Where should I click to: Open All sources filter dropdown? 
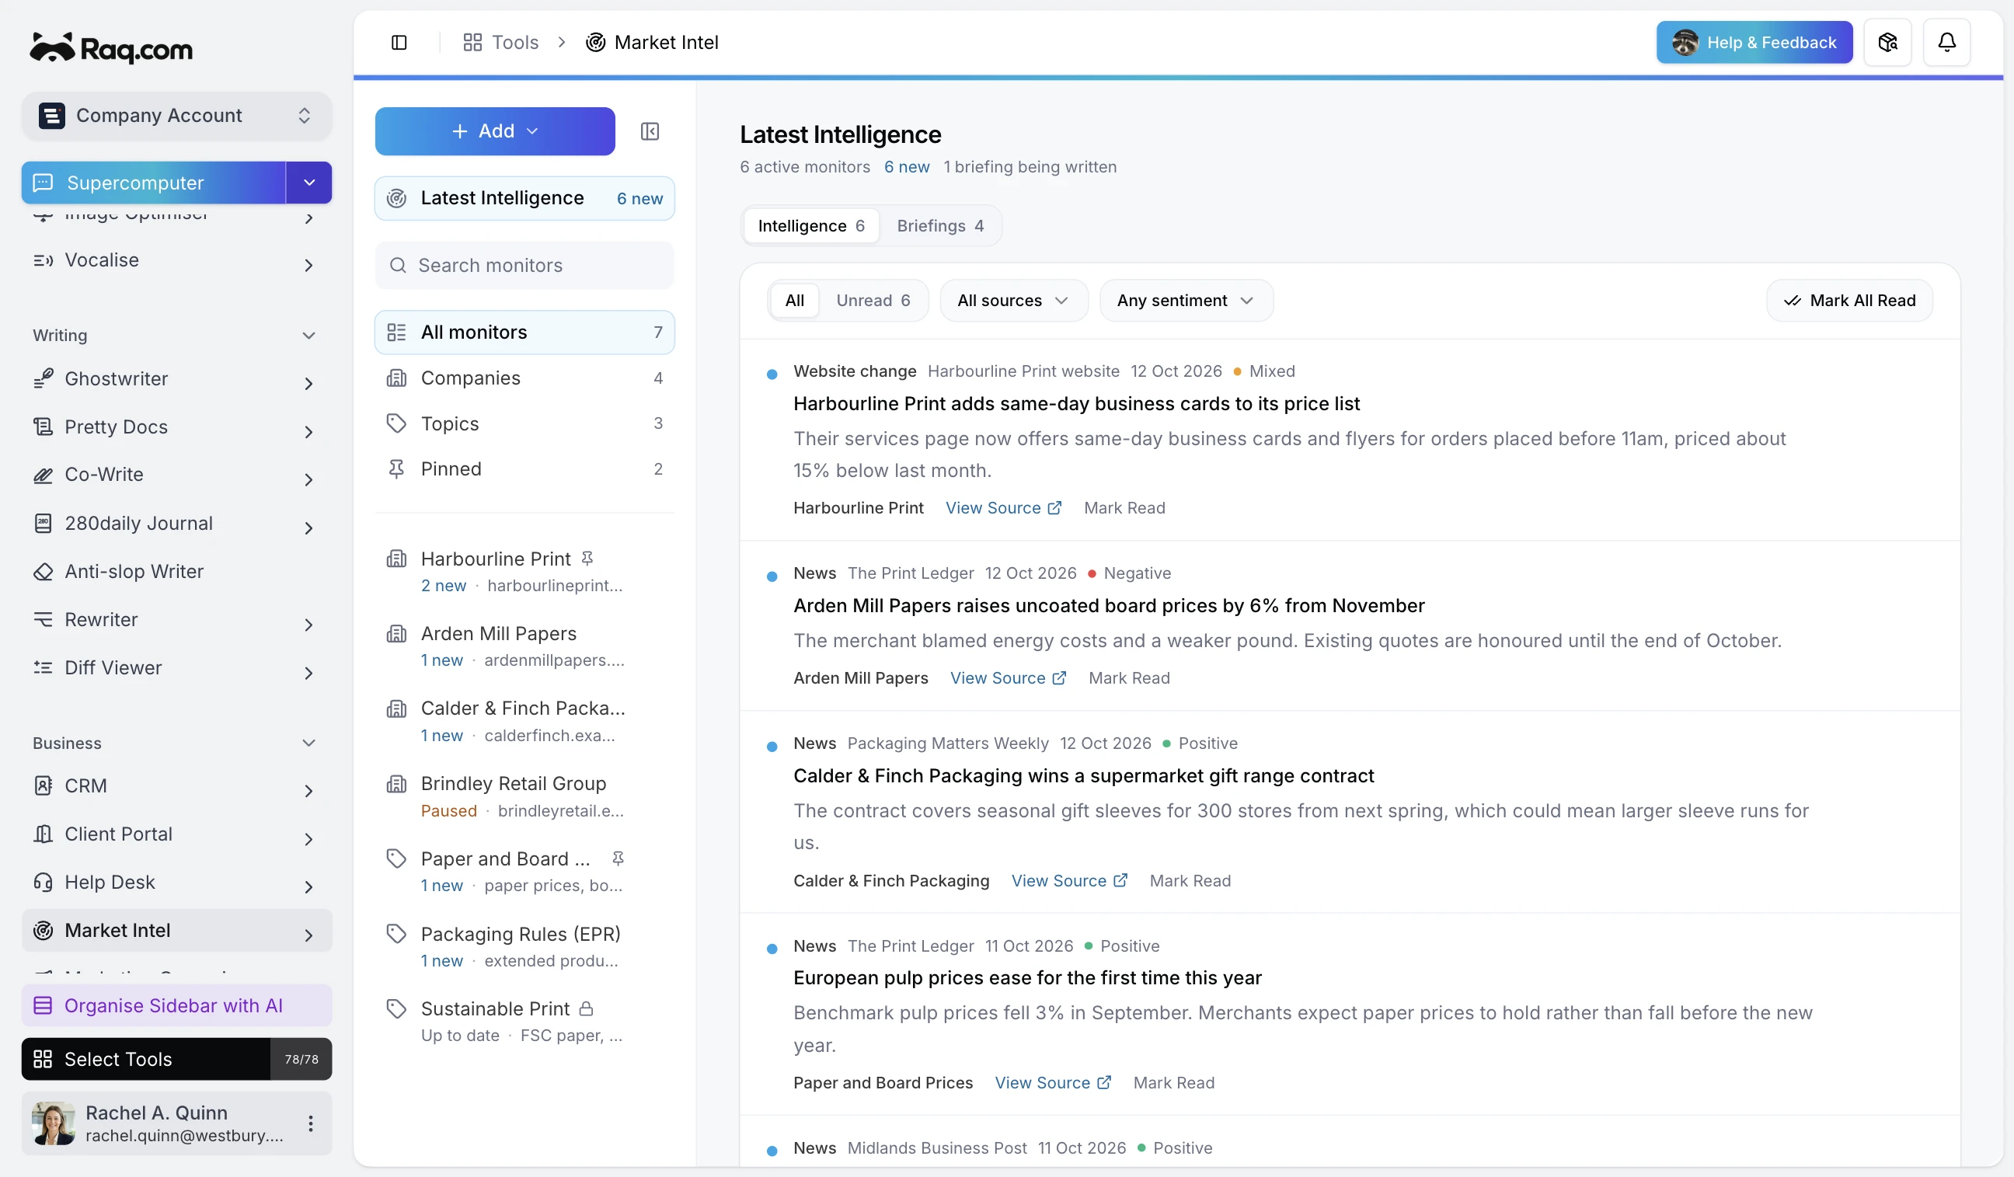(x=1013, y=301)
